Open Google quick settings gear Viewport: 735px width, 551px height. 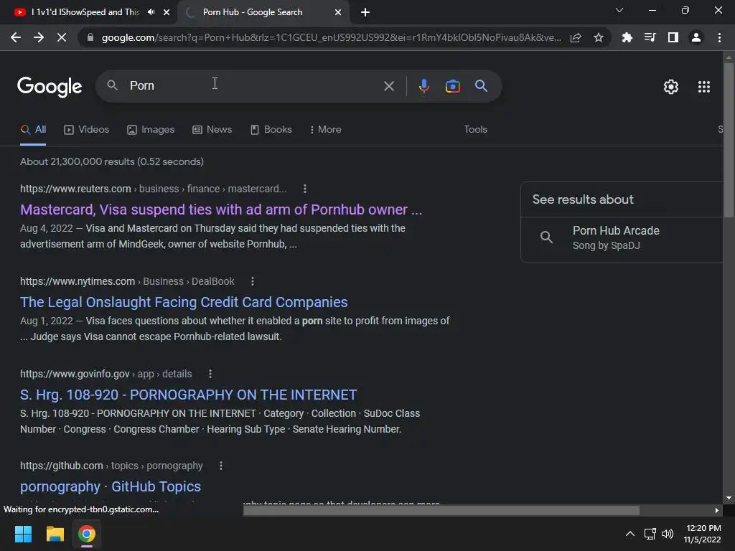click(x=671, y=87)
